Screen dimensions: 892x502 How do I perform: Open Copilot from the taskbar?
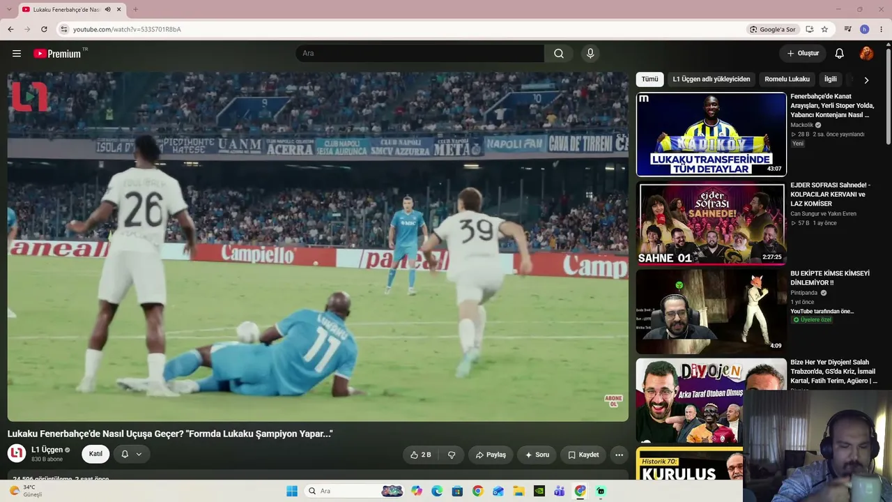(417, 491)
